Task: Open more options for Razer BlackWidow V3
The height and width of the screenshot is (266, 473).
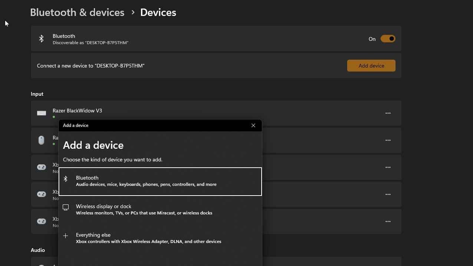Action: (388, 113)
